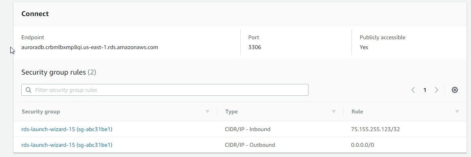
Task: Click the port value 3306
Action: pyautogui.click(x=255, y=47)
